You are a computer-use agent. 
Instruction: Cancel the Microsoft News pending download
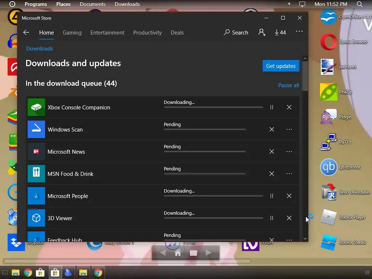(x=272, y=151)
